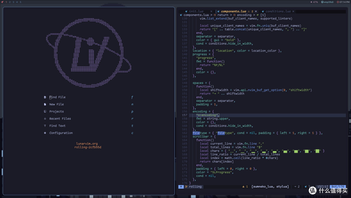
Task: Click 'encoding' in the breadcrumb bar
Action: coord(244,15)
